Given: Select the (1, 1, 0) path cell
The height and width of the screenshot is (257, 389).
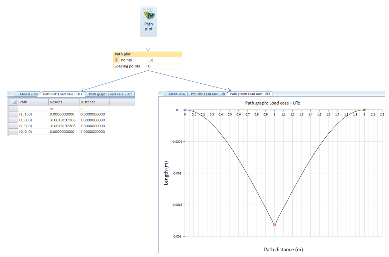Looking at the screenshot, I should (x=33, y=114).
